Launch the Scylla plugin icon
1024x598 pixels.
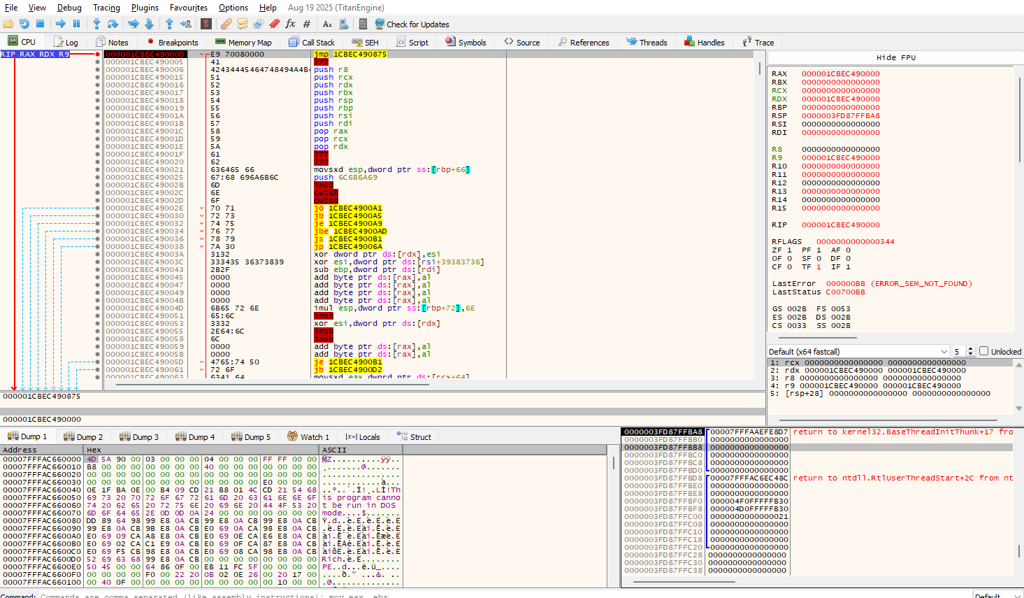(x=206, y=24)
